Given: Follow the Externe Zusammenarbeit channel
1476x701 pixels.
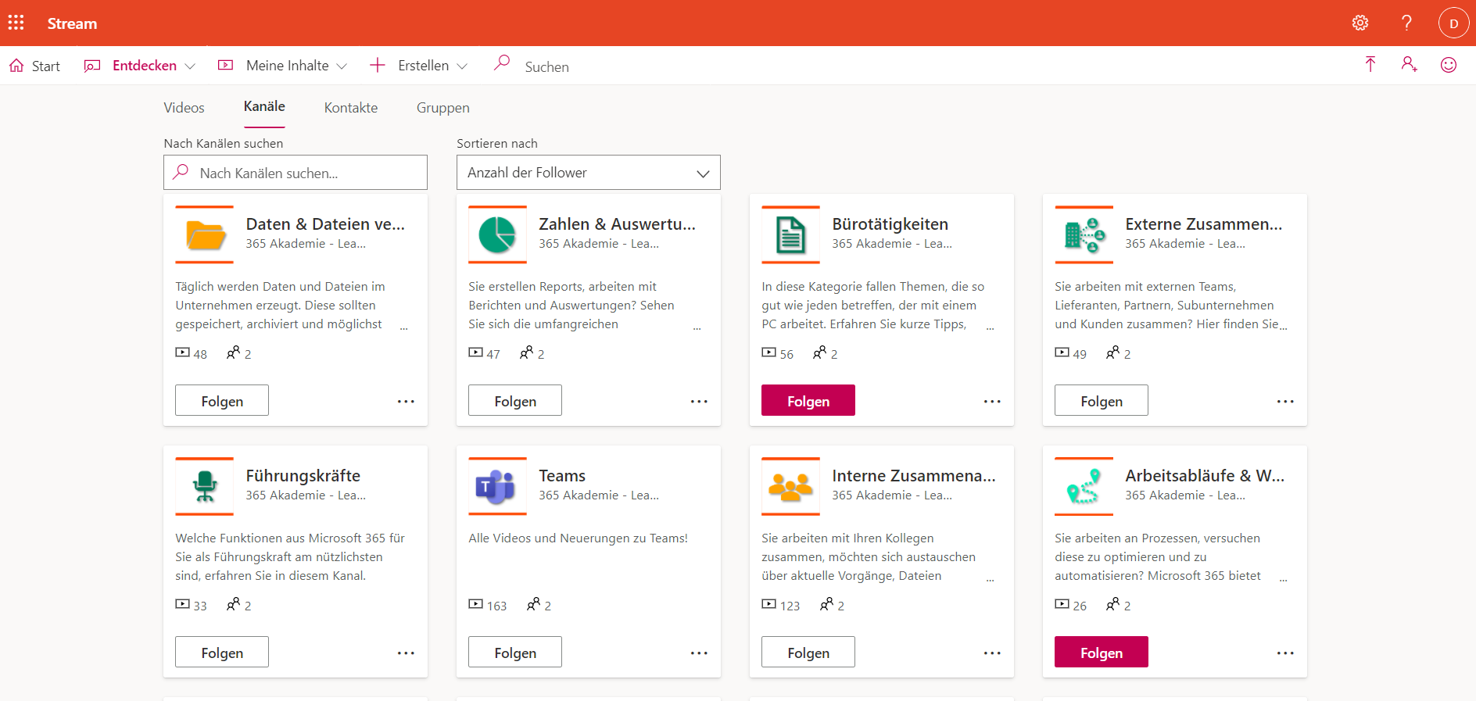Looking at the screenshot, I should point(1102,400).
